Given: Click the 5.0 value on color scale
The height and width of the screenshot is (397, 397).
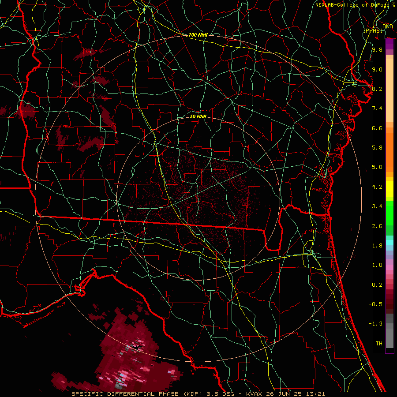Looking at the screenshot, I should [377, 167].
